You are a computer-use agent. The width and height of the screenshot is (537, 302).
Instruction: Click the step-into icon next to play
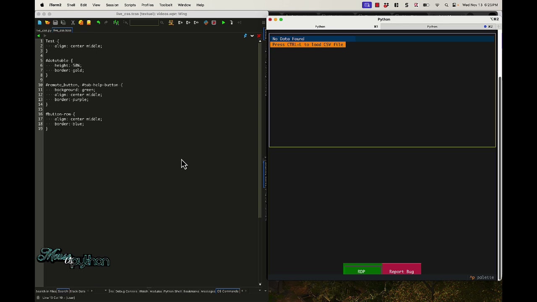(x=231, y=23)
